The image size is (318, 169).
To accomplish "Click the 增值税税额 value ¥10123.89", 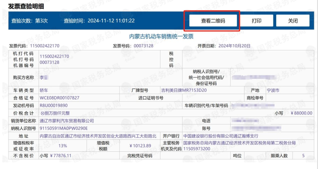I will (140, 146).
